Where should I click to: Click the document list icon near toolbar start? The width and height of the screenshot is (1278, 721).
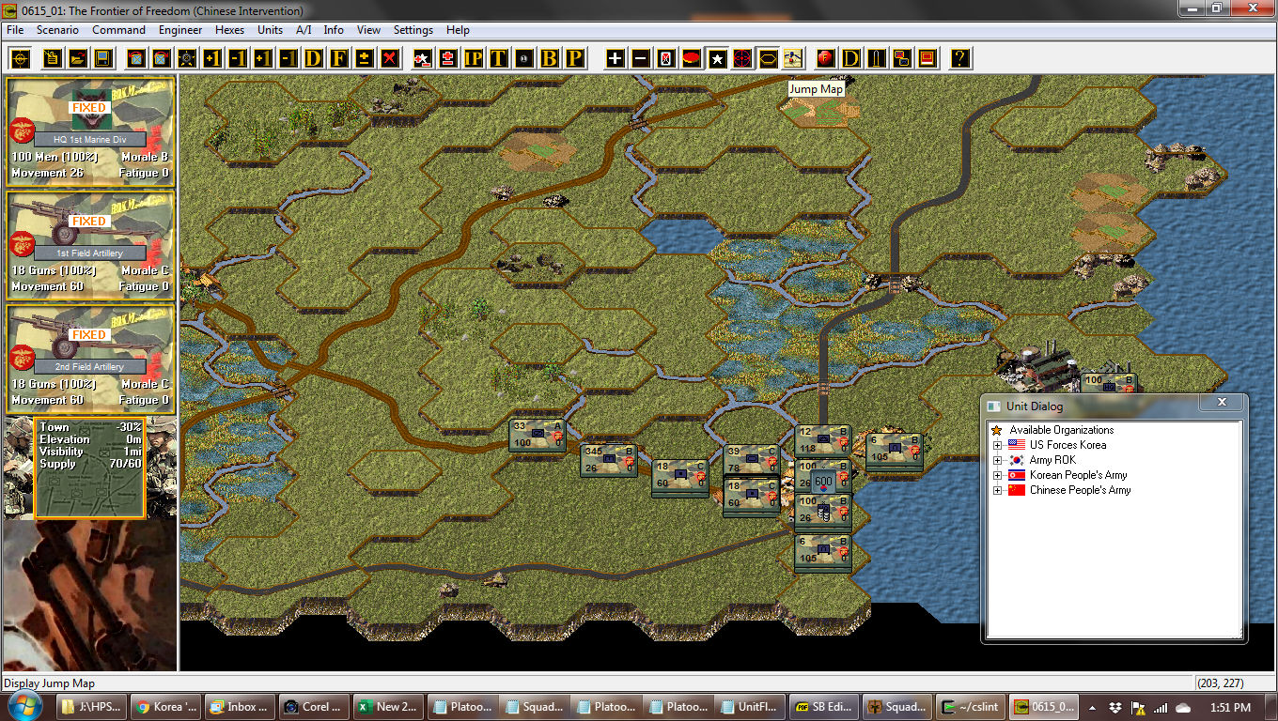[52, 58]
